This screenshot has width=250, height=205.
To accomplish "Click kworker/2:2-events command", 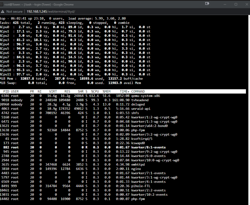I will tap(148, 191).
